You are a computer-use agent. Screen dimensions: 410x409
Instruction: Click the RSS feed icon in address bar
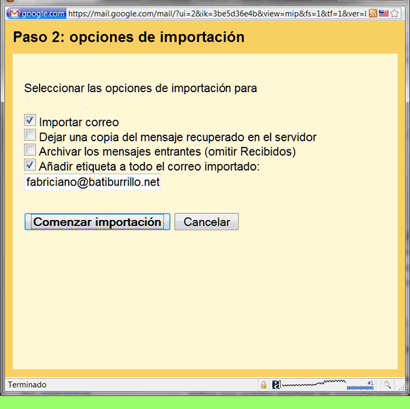point(372,14)
